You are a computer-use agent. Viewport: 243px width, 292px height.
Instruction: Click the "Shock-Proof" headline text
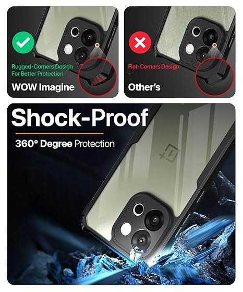point(80,118)
